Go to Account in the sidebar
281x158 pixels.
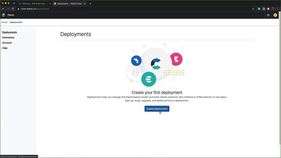(x=7, y=43)
